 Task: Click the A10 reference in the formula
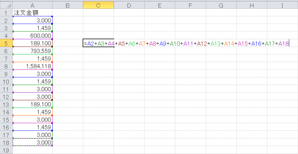175,43
